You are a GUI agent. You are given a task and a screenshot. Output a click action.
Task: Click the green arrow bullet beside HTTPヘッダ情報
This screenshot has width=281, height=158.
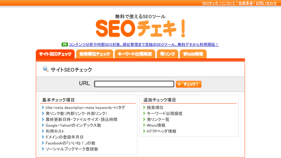(x=144, y=131)
